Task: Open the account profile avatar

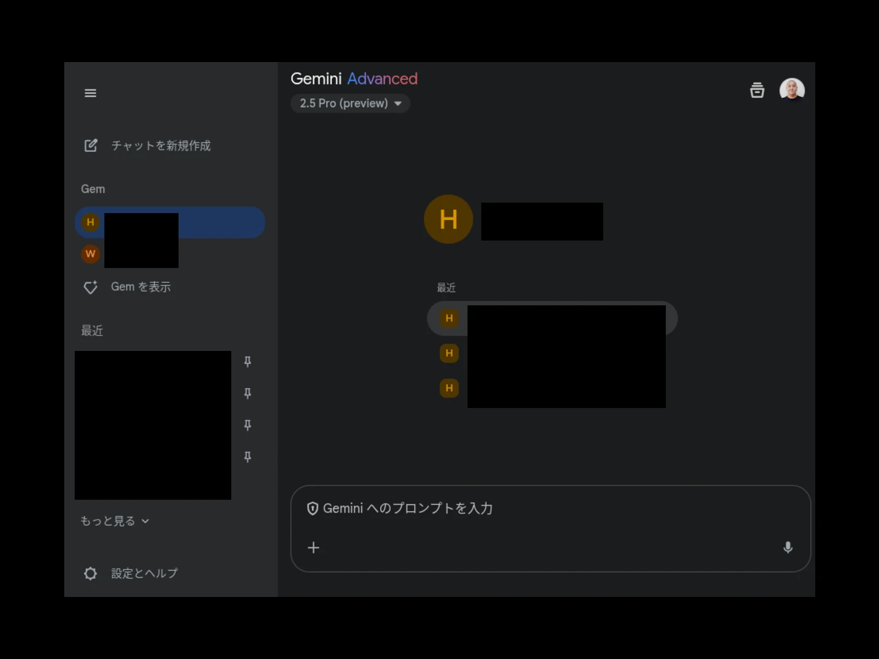Action: click(x=792, y=90)
